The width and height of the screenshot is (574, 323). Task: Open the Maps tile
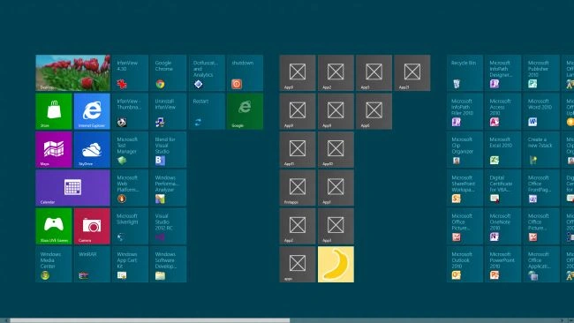(x=54, y=150)
